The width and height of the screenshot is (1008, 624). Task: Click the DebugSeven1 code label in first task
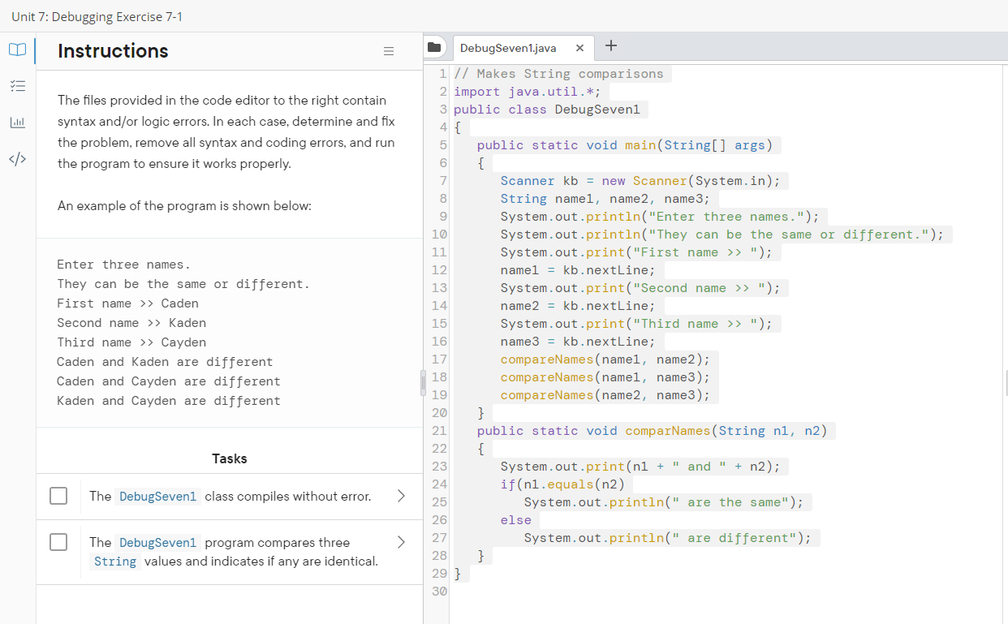point(157,497)
